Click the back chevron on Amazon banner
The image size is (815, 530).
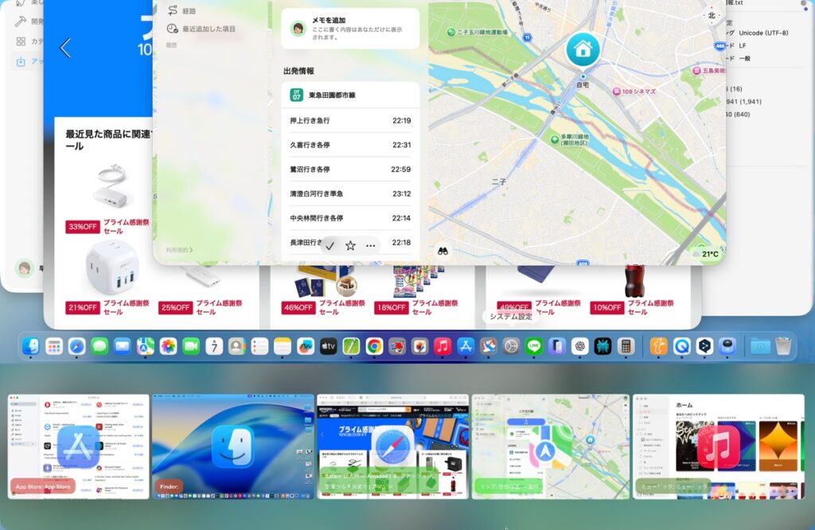pyautogui.click(x=65, y=48)
